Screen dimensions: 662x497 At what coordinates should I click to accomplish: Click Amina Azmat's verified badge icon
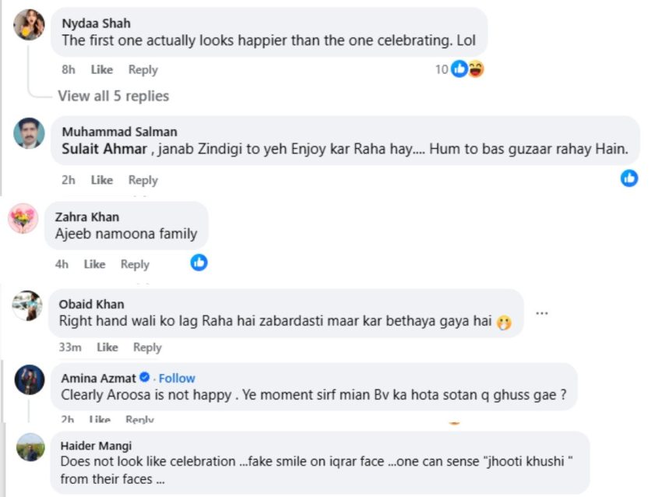tap(144, 378)
